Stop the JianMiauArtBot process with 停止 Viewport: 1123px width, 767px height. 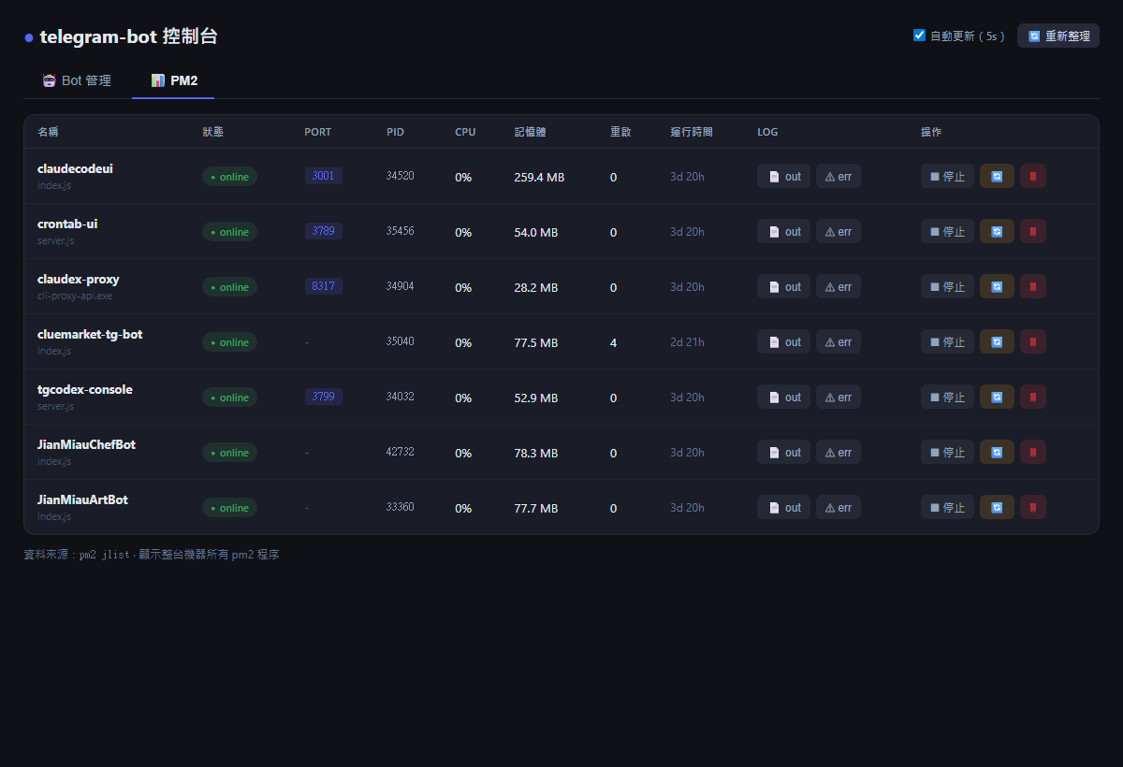[947, 507]
